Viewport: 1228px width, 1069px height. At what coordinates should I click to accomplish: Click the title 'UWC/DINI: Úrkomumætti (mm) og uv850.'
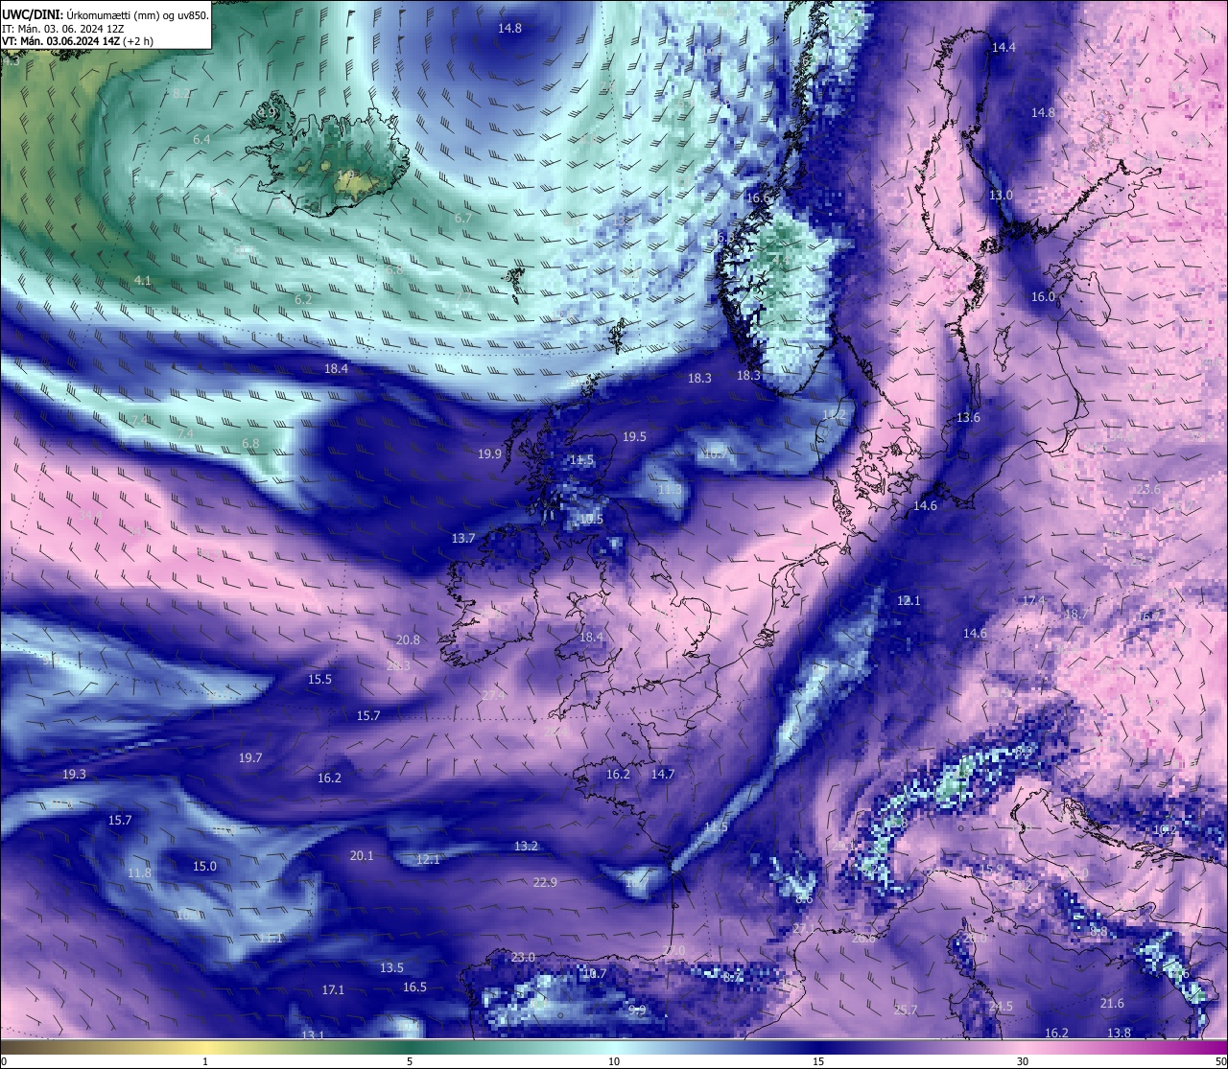[x=105, y=14]
